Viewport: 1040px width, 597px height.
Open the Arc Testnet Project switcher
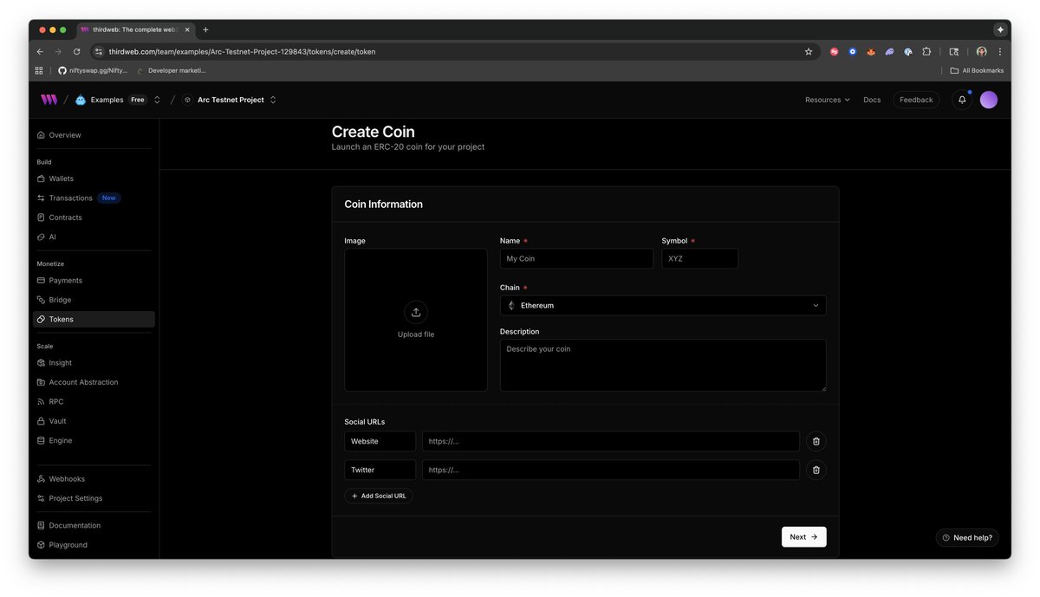pyautogui.click(x=273, y=100)
